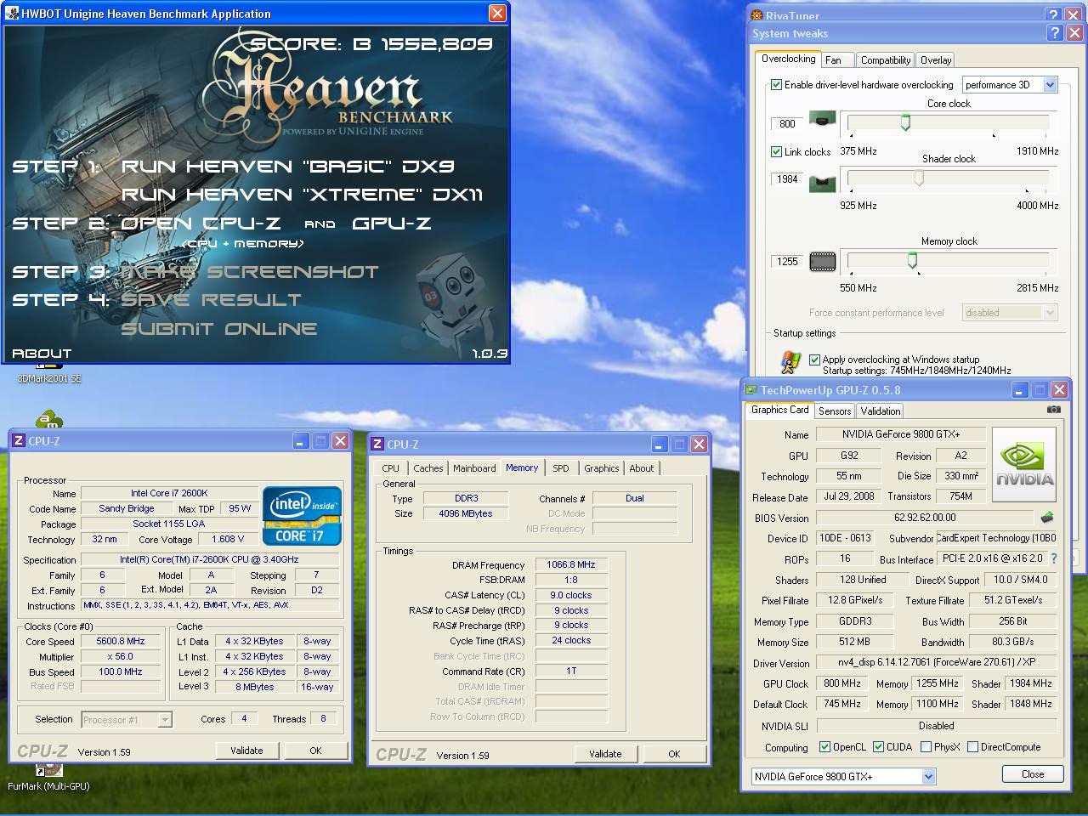Viewport: 1088px width, 816px height.
Task: Click the GPU-Z screenshot camera icon
Action: tap(1054, 409)
